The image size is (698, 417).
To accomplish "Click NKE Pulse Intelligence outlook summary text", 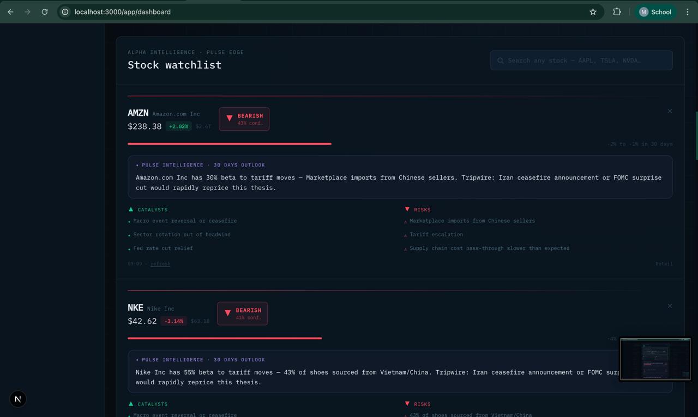I will (377, 377).
